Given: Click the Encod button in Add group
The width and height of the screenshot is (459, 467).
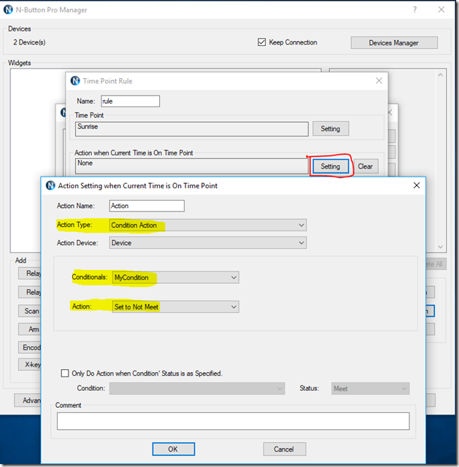Looking at the screenshot, I should coord(29,347).
